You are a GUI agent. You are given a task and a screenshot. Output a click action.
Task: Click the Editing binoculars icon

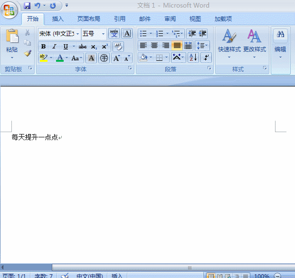[280, 34]
